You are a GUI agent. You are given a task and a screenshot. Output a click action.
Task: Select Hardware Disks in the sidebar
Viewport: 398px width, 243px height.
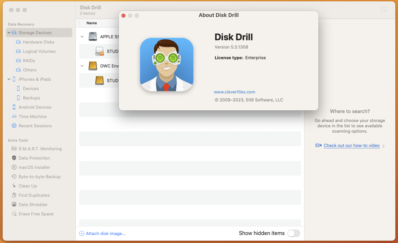(x=38, y=42)
